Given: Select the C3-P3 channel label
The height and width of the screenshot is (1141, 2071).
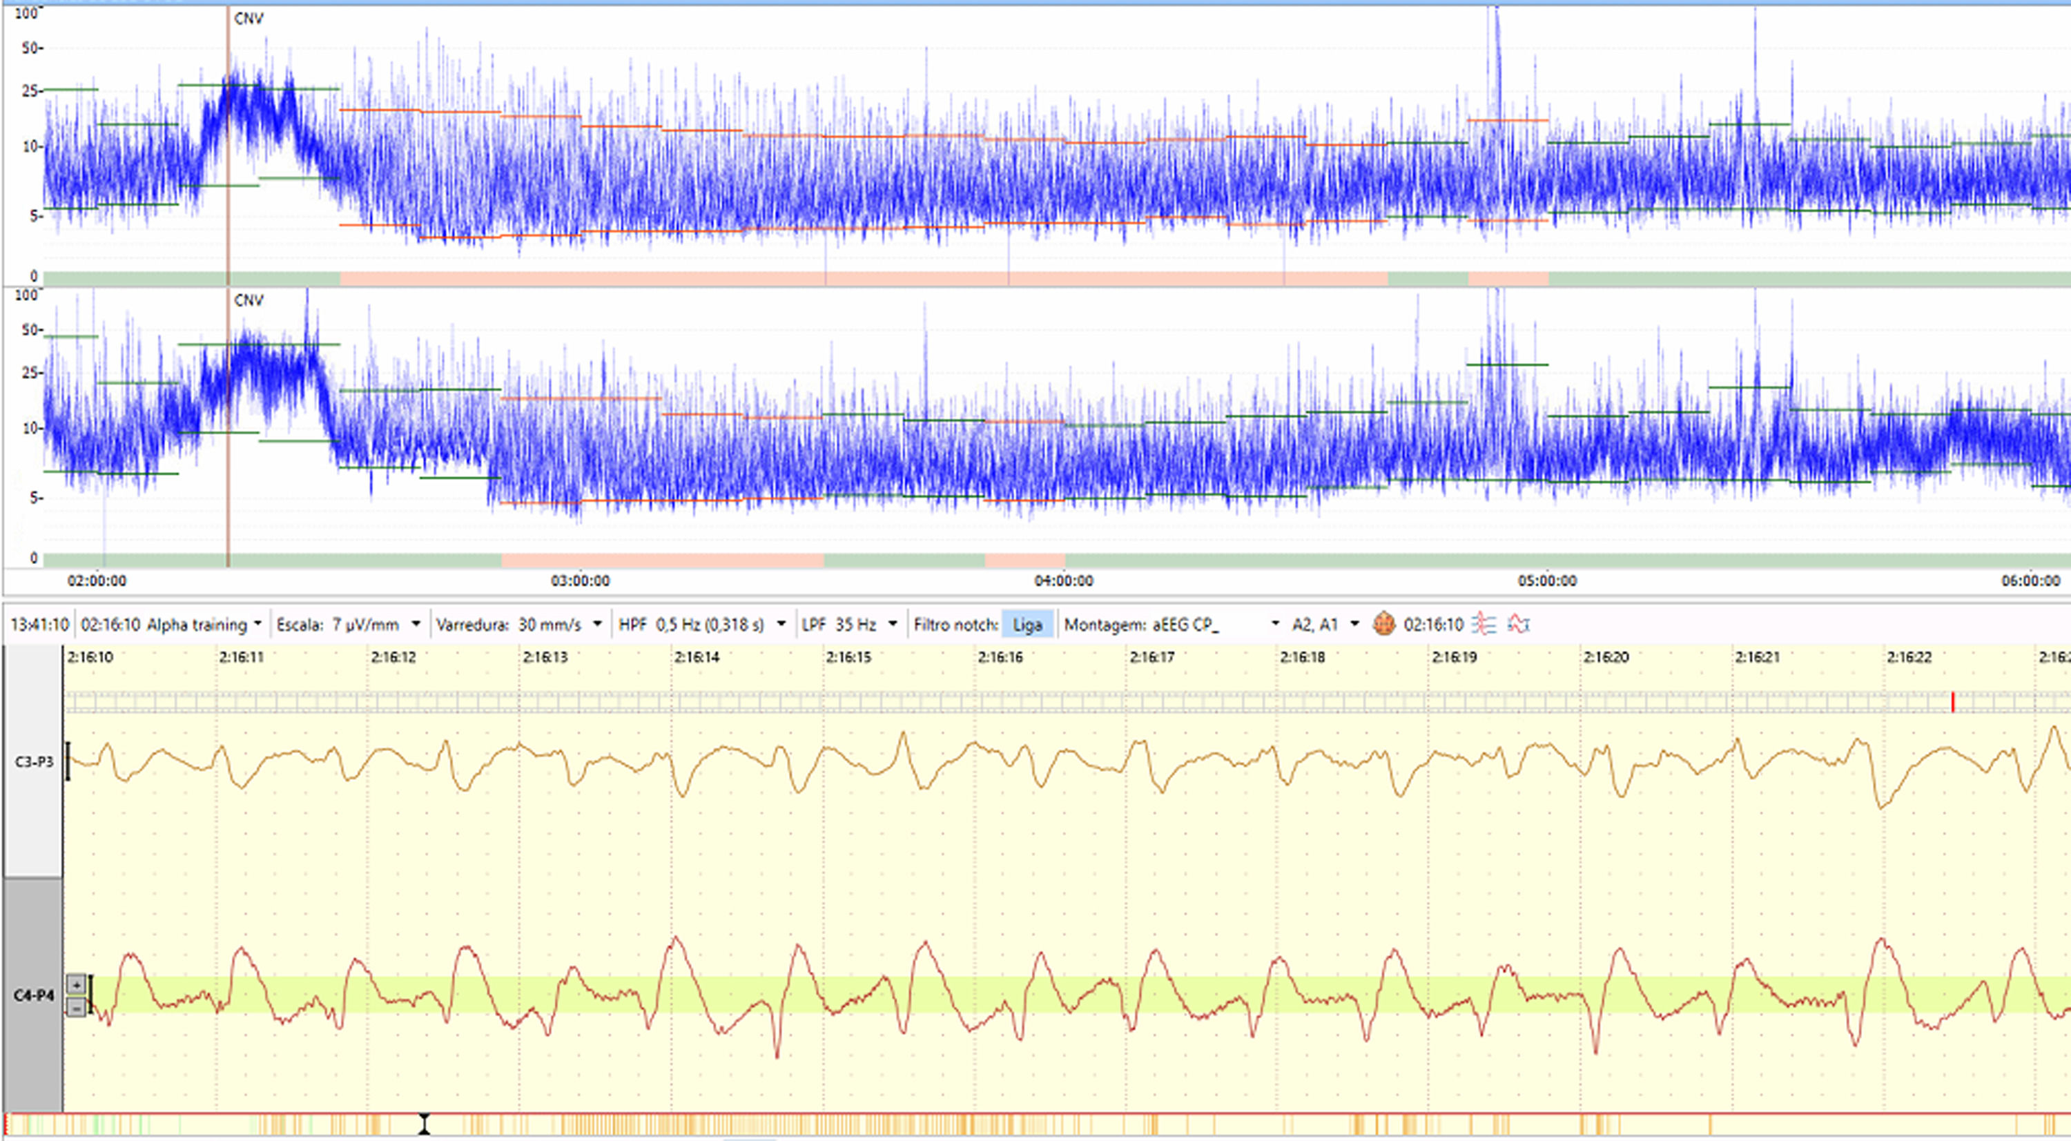Looking at the screenshot, I should pos(34,761).
